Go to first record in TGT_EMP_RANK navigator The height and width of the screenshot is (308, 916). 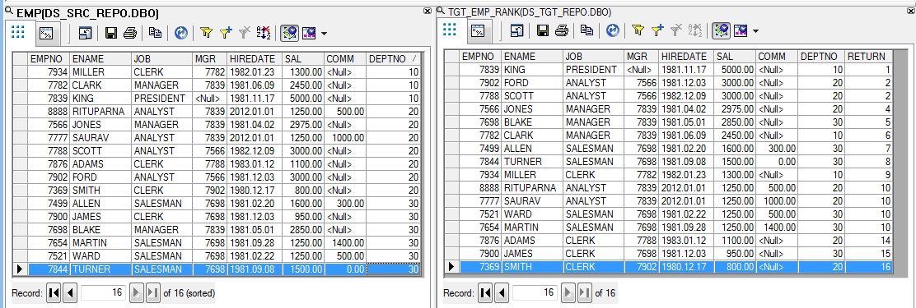point(484,293)
